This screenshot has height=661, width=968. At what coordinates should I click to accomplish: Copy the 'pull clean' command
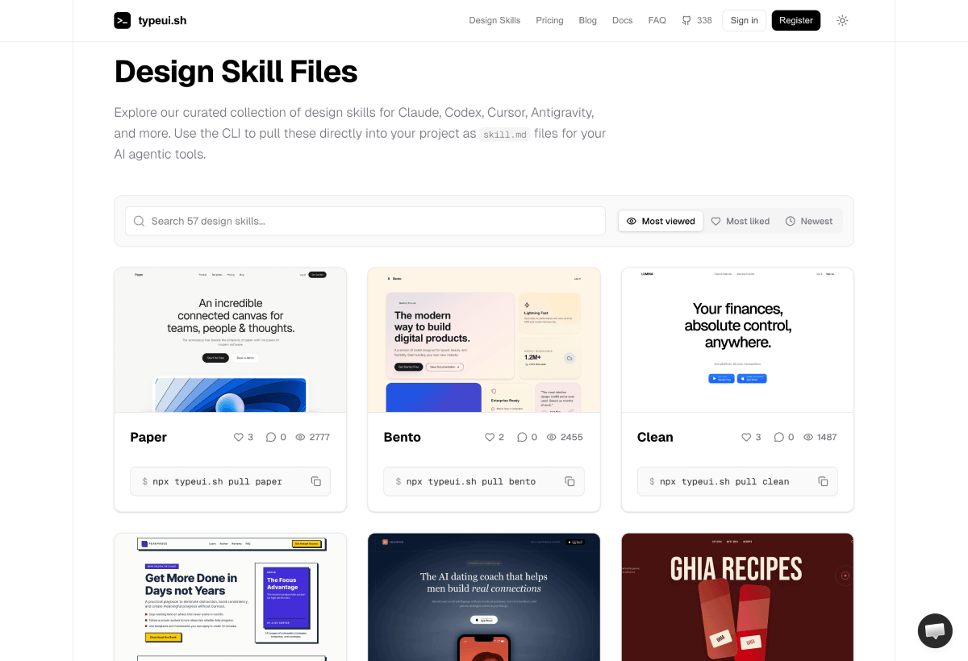823,481
